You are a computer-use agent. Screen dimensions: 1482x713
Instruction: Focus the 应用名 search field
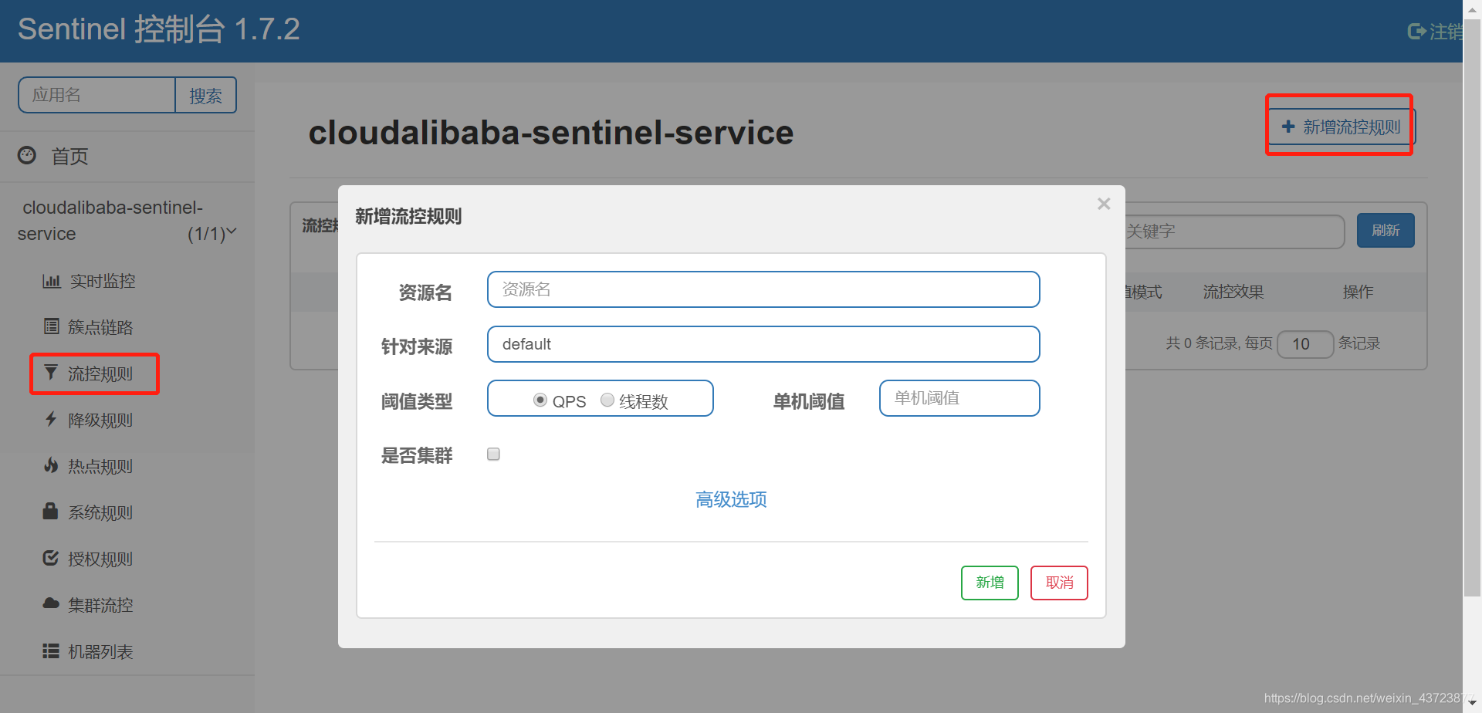click(97, 95)
